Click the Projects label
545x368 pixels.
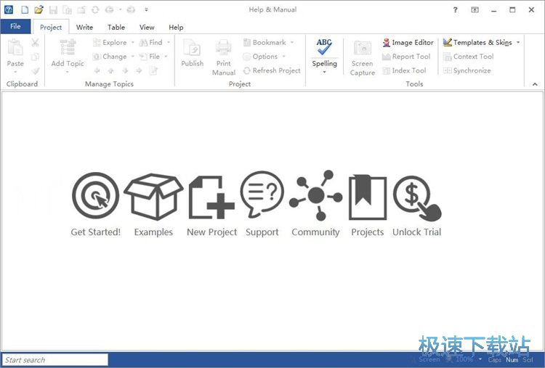[368, 232]
